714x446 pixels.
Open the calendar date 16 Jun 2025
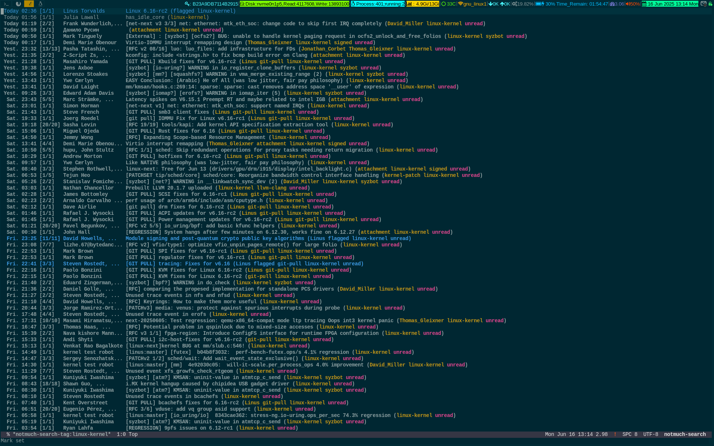point(670,4)
